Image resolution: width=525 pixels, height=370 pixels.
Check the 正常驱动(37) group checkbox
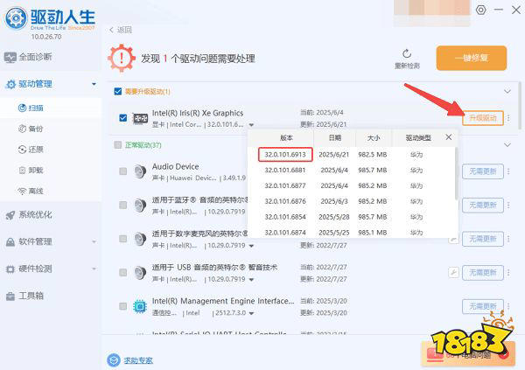tap(117, 144)
